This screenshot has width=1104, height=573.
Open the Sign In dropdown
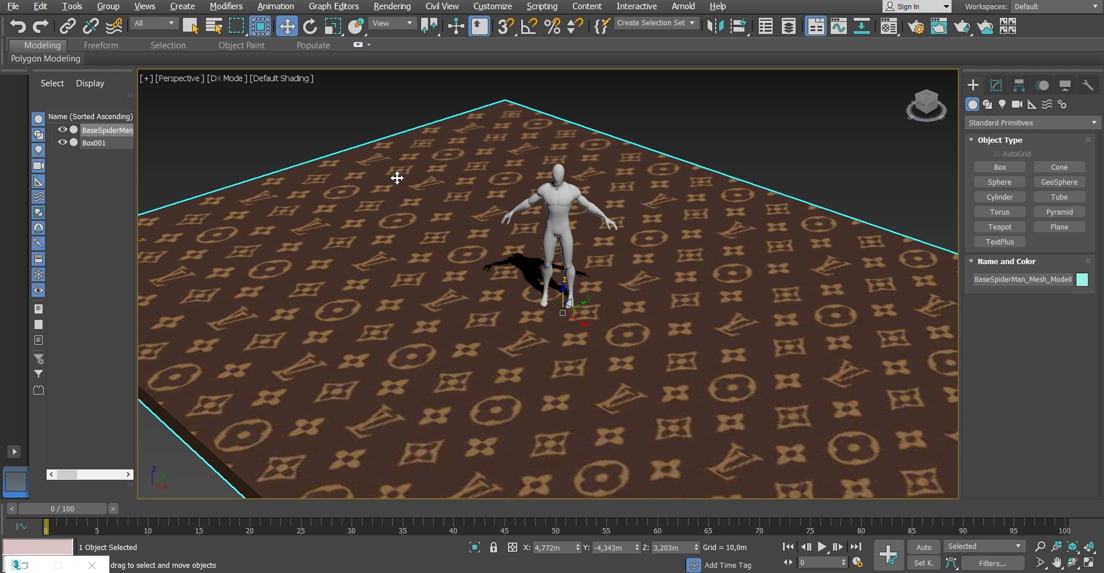(x=917, y=6)
